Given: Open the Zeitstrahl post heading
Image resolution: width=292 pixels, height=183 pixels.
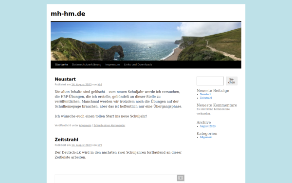Looking at the screenshot, I should pos(67,140).
